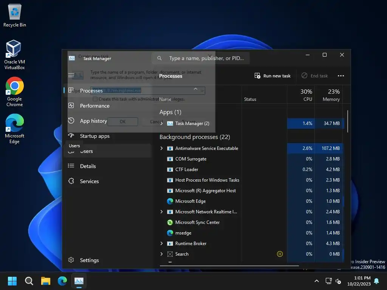Expand the Runtime Broker process
Screen dimensions: 387x290
(161, 244)
